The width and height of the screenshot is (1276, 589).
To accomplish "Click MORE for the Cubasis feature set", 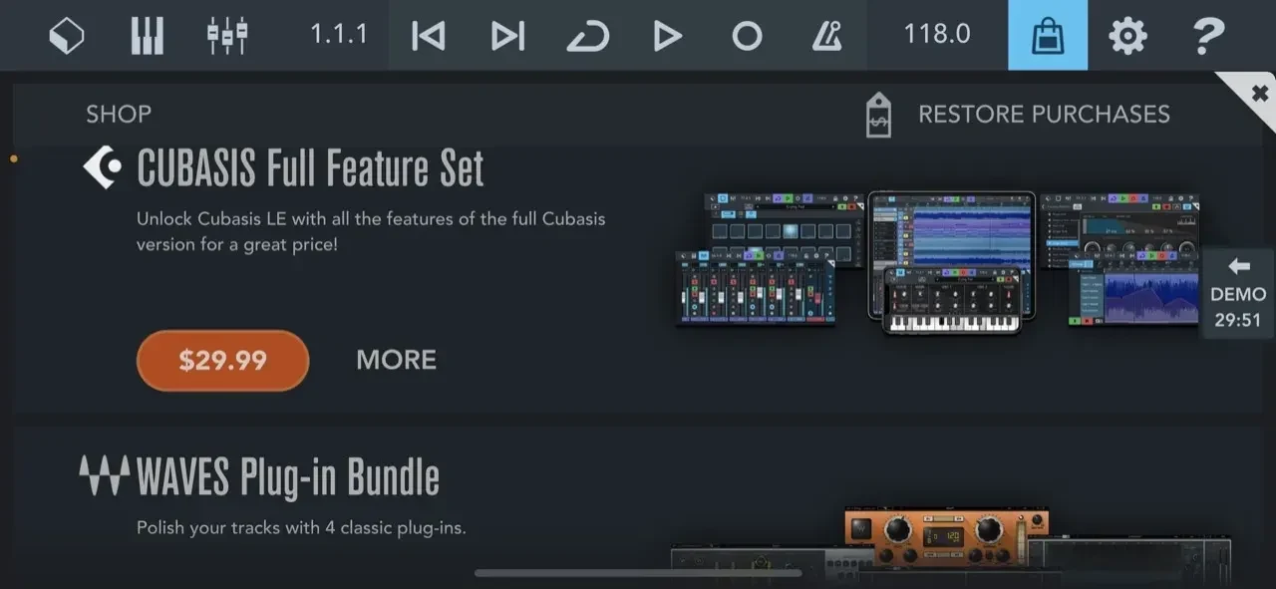I will coord(397,360).
